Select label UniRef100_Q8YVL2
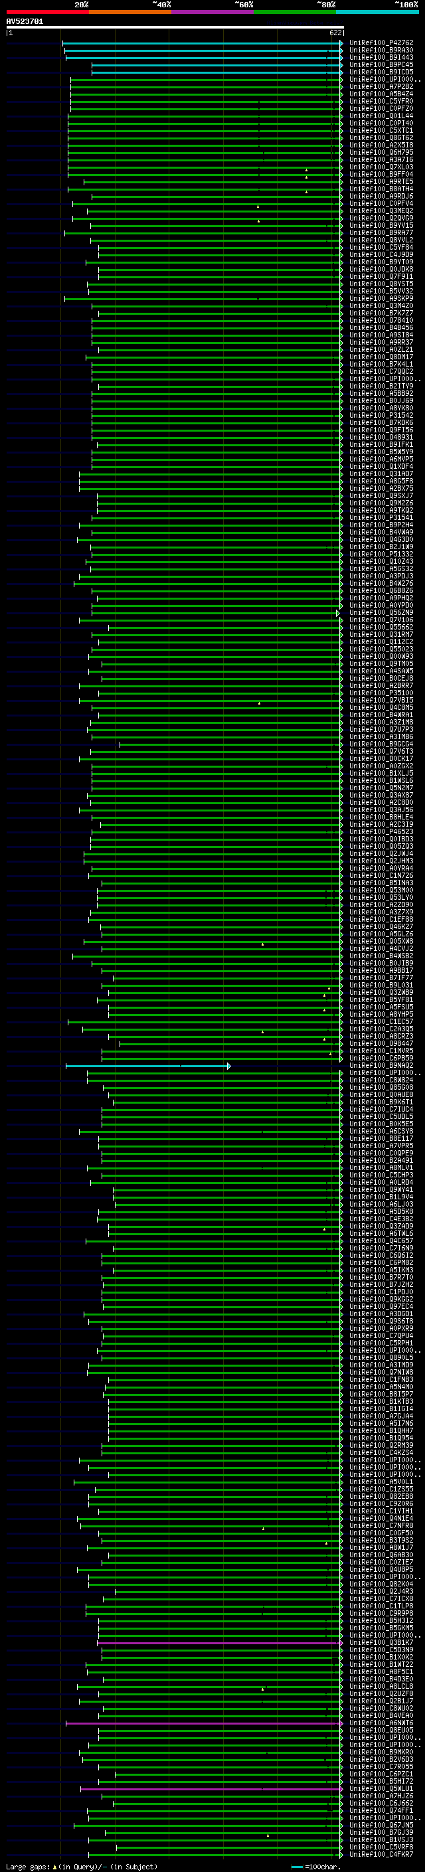The height and width of the screenshot is (1872, 425). [381, 240]
